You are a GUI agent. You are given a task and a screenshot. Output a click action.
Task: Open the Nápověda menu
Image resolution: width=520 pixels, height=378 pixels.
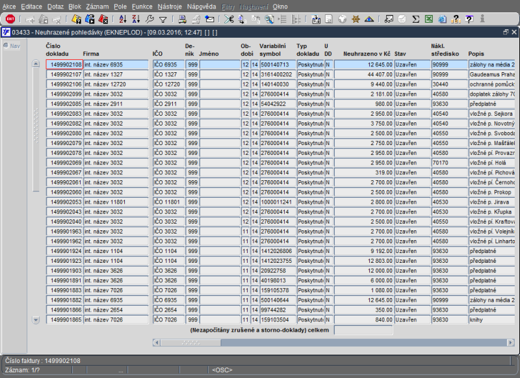point(201,7)
